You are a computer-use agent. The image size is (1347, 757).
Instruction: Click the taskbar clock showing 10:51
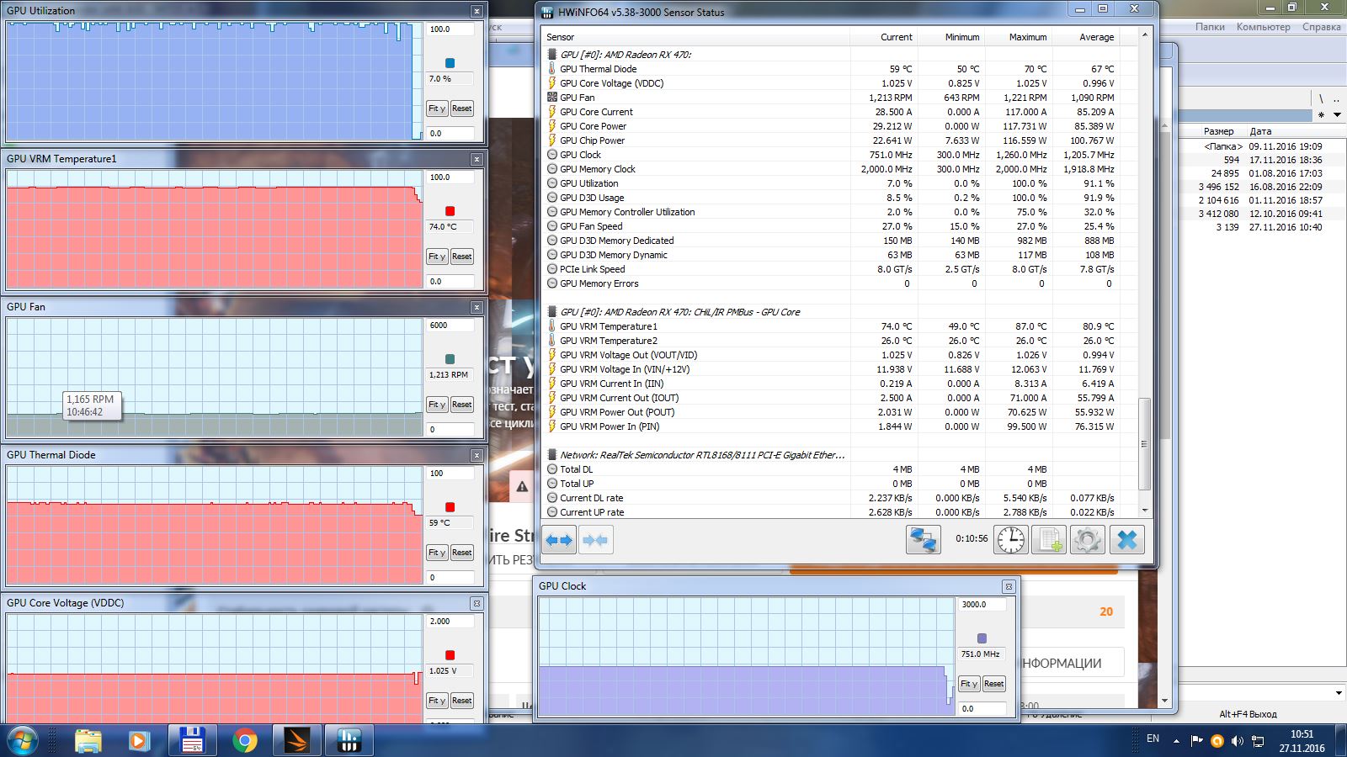tap(1302, 741)
